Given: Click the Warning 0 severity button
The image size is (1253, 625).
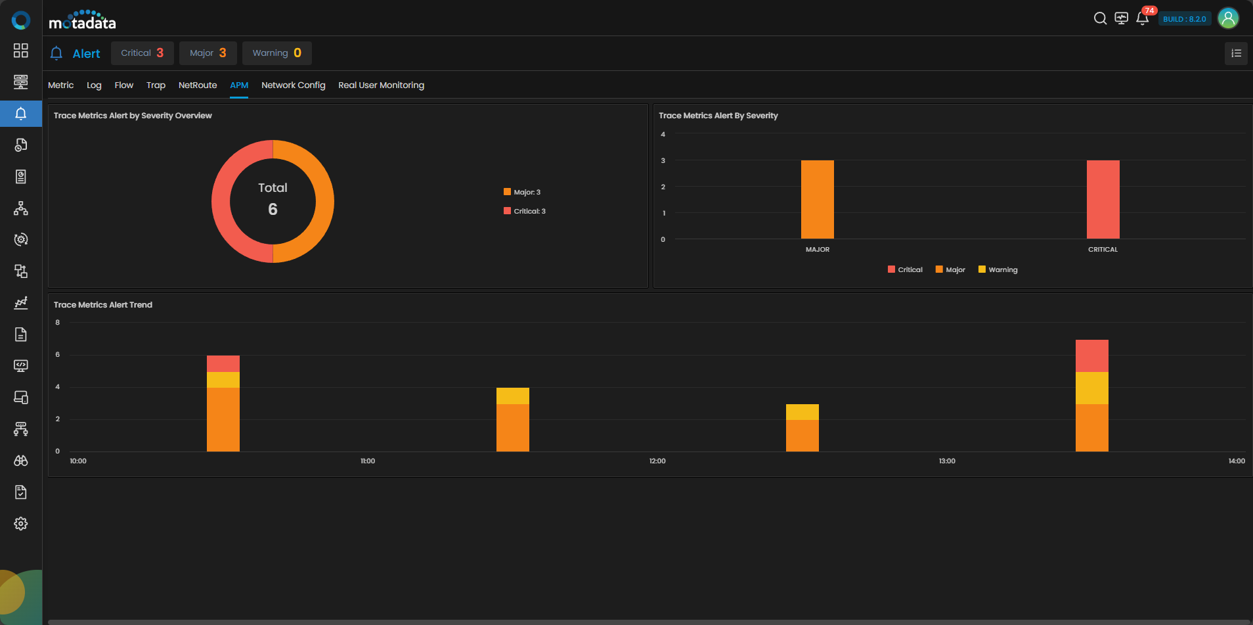Looking at the screenshot, I should (x=276, y=53).
